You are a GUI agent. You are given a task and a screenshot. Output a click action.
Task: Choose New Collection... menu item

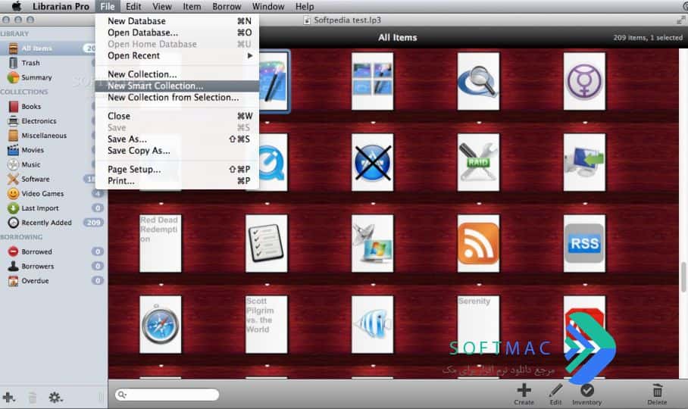[177, 74]
